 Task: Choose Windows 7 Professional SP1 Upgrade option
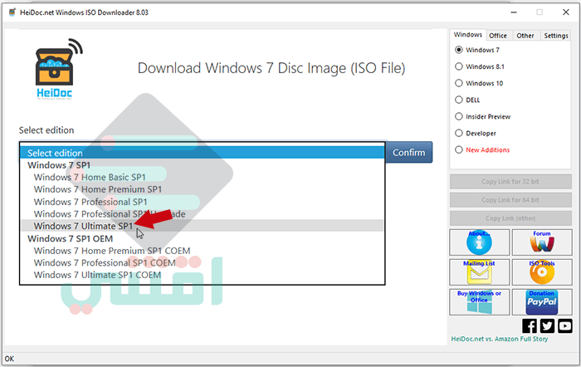pyautogui.click(x=203, y=214)
